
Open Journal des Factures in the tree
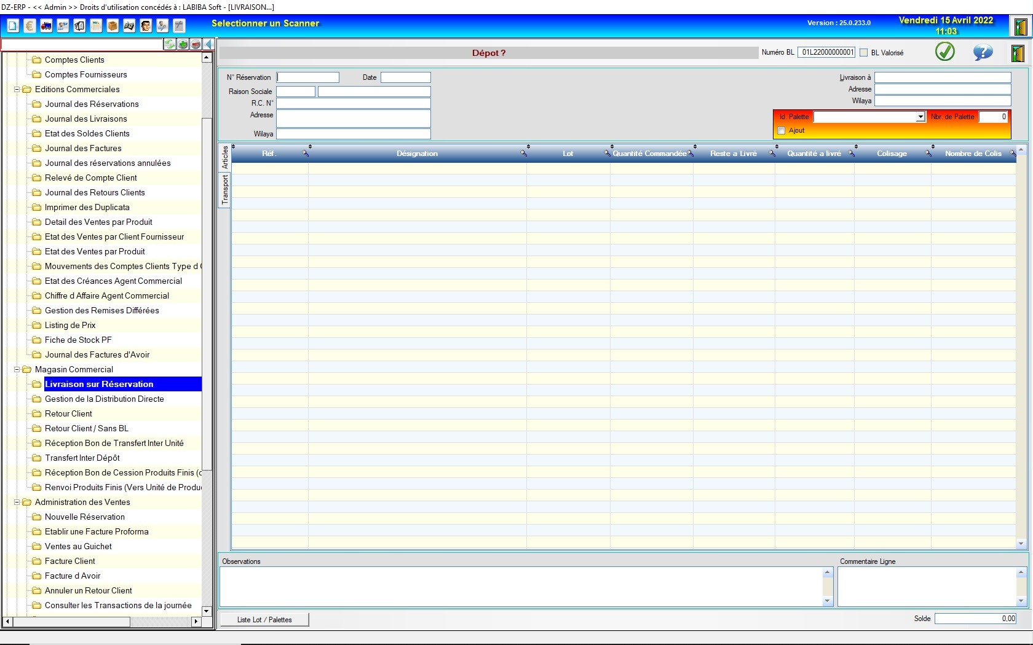pos(83,149)
